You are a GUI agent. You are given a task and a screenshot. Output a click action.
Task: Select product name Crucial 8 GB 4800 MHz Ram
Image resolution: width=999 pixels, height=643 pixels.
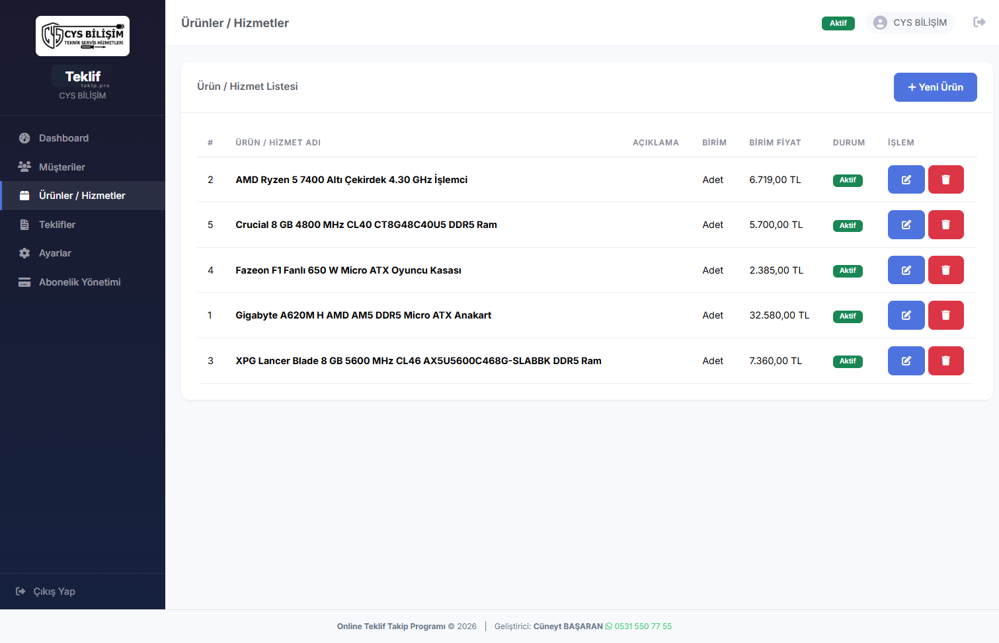click(x=366, y=225)
